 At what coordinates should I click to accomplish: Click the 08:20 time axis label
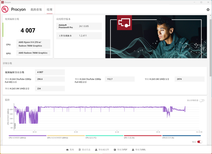pos(34,132)
